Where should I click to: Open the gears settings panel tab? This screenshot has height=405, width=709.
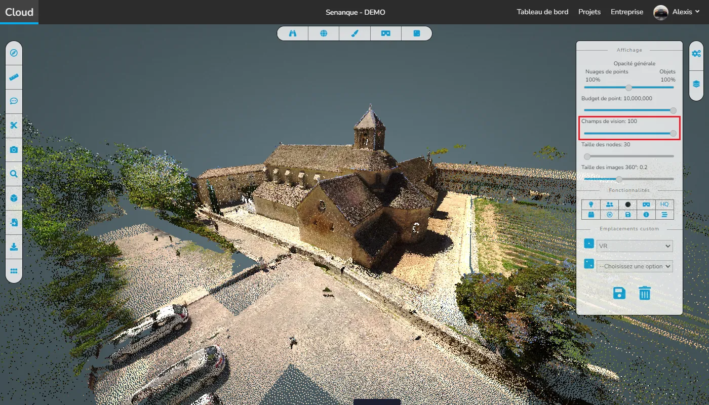coord(696,53)
